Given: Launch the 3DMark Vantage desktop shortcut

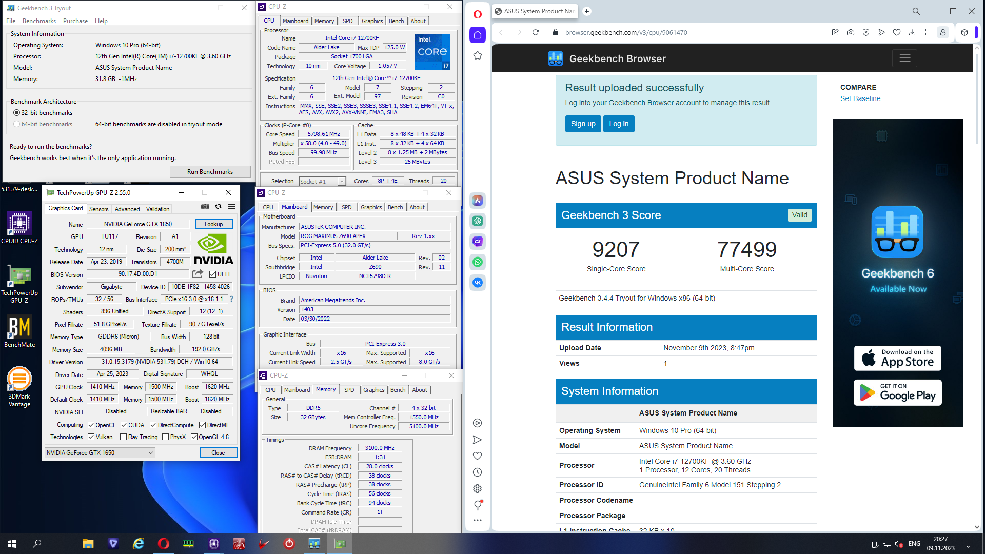Looking at the screenshot, I should click(19, 387).
